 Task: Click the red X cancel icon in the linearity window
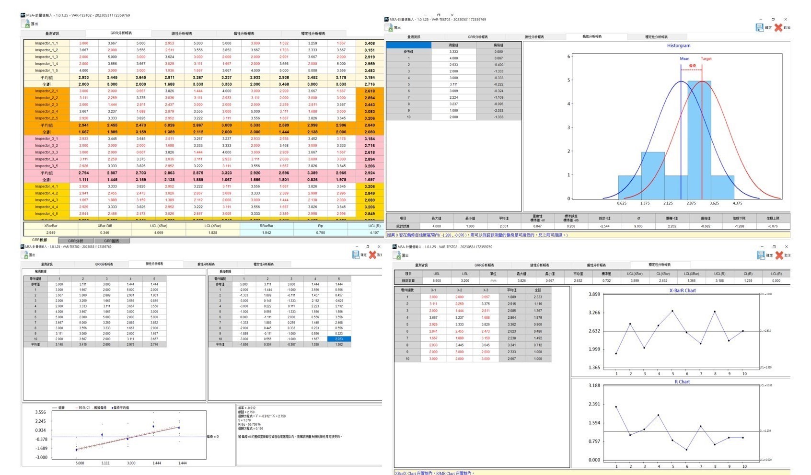(x=372, y=255)
